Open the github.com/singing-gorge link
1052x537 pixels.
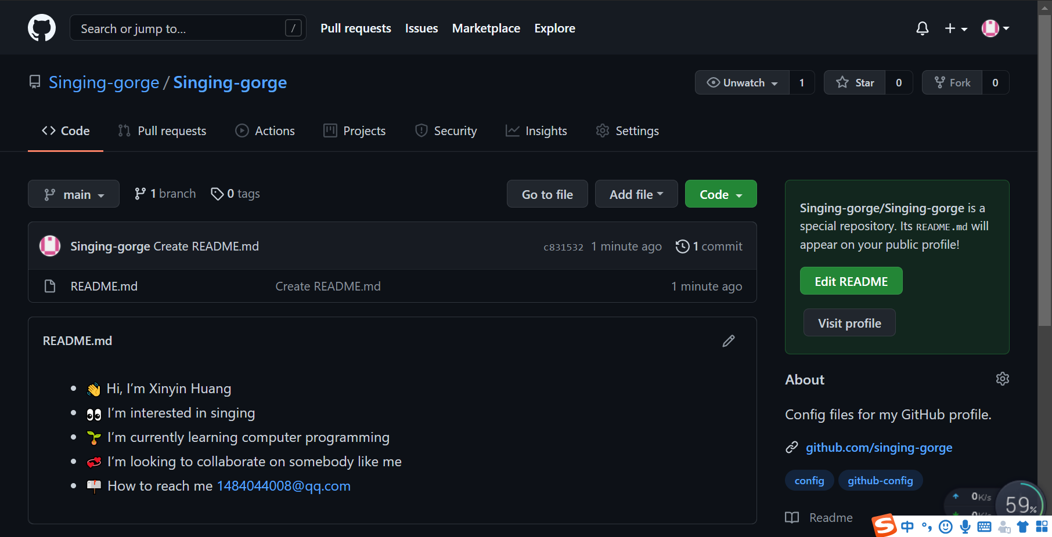point(878,448)
